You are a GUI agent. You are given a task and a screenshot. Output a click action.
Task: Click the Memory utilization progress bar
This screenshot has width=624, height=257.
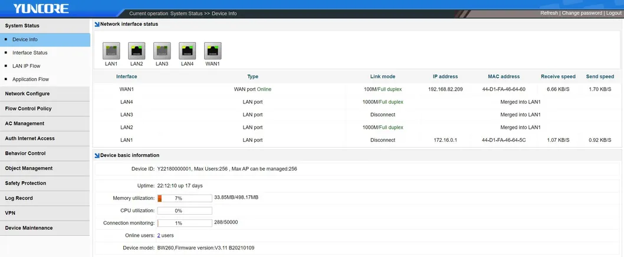(184, 198)
